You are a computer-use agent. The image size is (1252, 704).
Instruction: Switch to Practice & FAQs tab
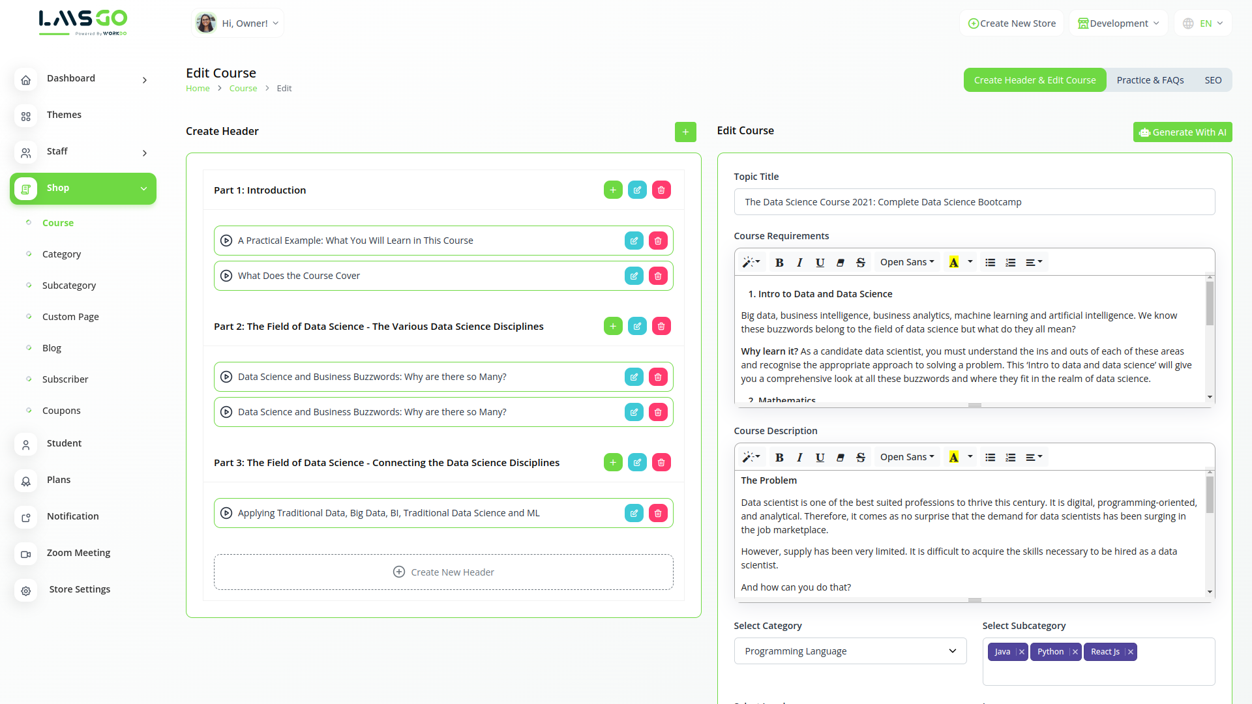[x=1150, y=80]
